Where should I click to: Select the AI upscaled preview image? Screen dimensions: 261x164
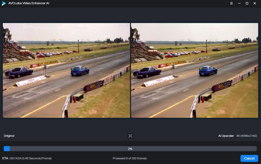point(194,70)
